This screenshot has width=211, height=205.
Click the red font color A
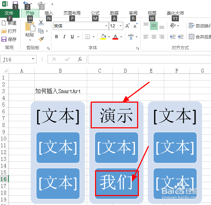click(x=115, y=37)
